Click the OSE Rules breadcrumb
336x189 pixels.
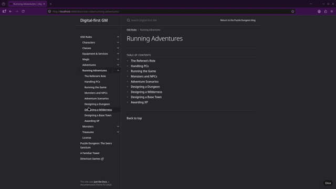[132, 30]
